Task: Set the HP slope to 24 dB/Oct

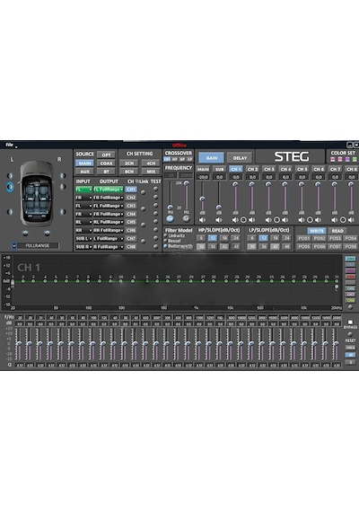Action: [x=236, y=238]
